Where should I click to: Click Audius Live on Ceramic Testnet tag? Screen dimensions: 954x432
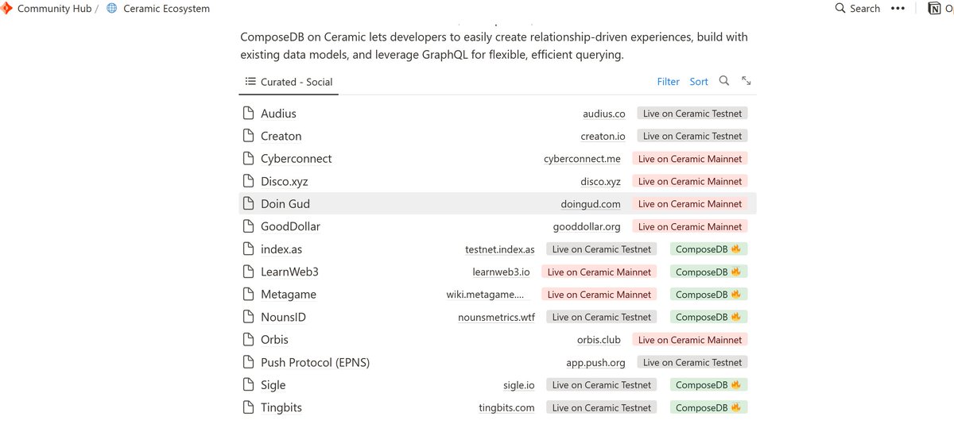click(x=692, y=114)
